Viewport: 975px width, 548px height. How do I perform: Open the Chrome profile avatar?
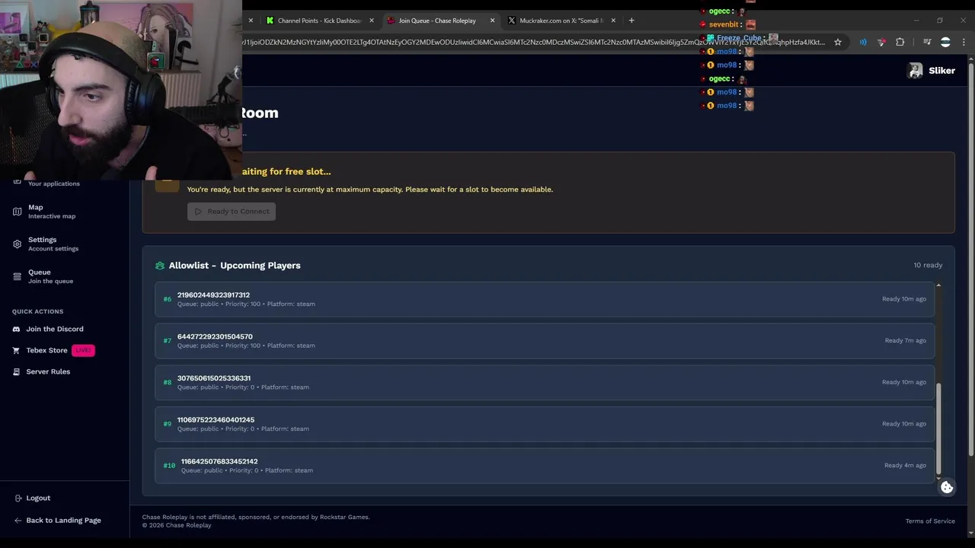tap(945, 43)
